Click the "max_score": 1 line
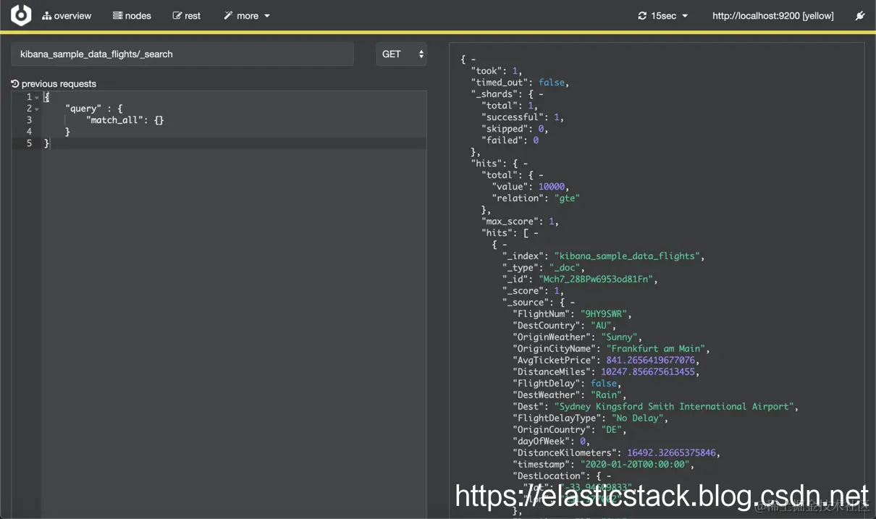Screen dimensions: 876x519 pos(520,221)
